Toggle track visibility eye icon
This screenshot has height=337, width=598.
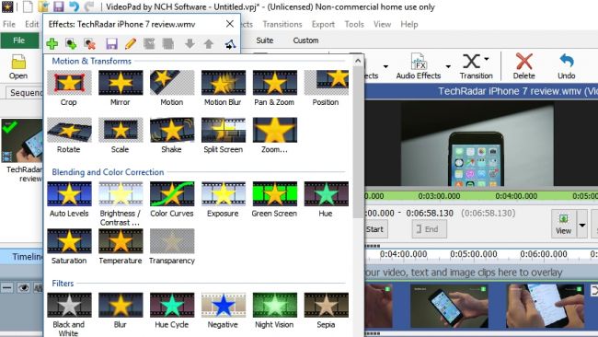coord(23,288)
